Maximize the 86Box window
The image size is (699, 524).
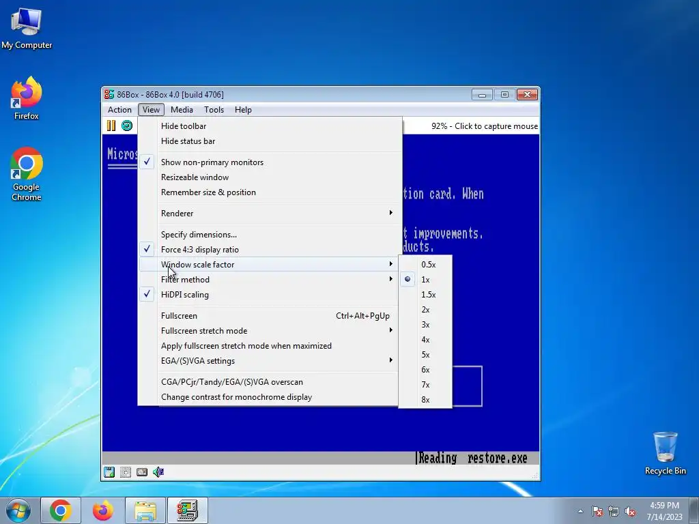point(504,94)
